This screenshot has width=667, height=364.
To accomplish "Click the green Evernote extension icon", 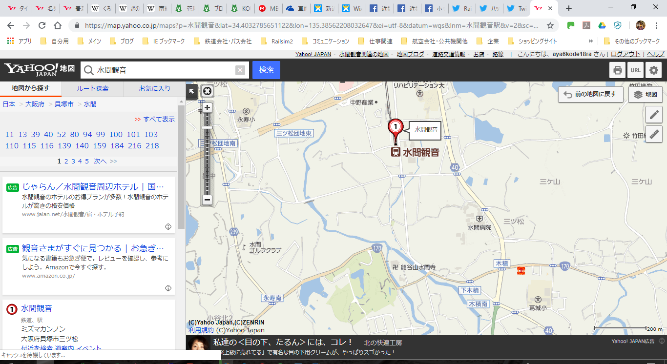I will 571,25.
